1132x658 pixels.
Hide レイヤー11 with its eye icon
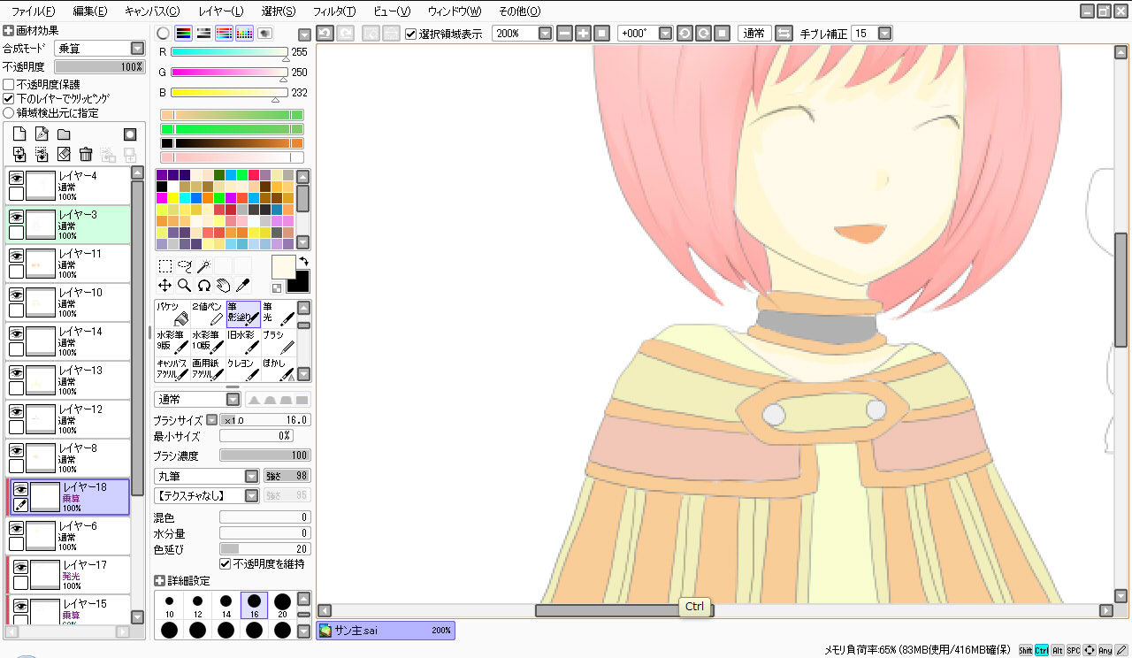coord(16,256)
